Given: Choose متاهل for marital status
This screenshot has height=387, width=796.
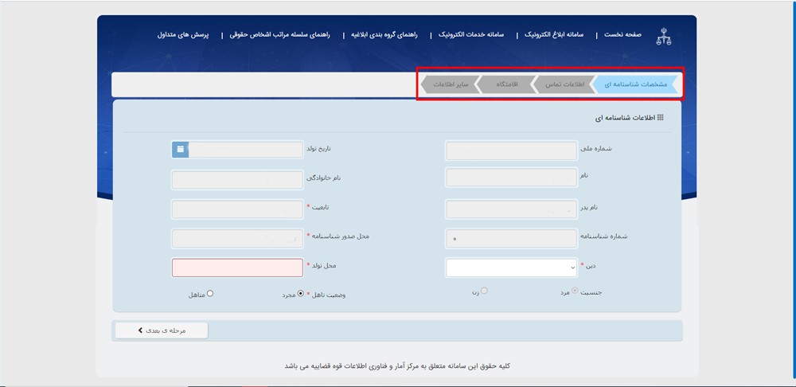Looking at the screenshot, I should tap(210, 293).
